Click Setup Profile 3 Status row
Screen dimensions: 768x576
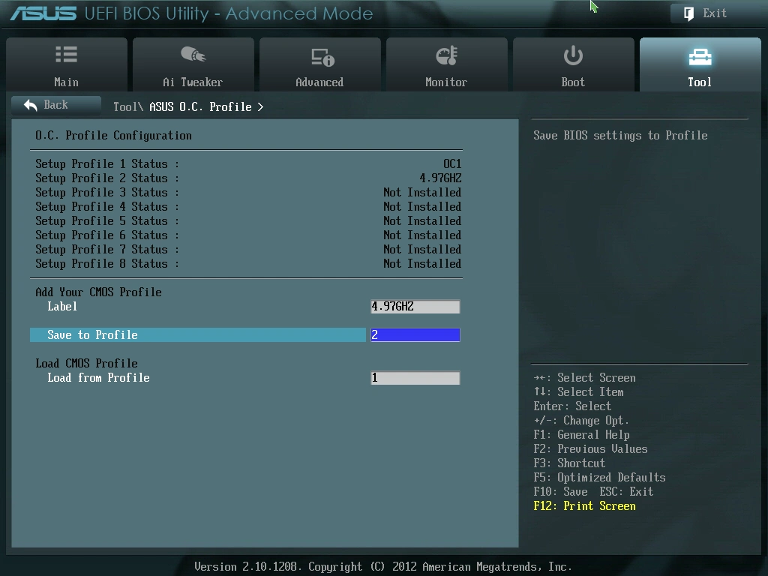248,192
